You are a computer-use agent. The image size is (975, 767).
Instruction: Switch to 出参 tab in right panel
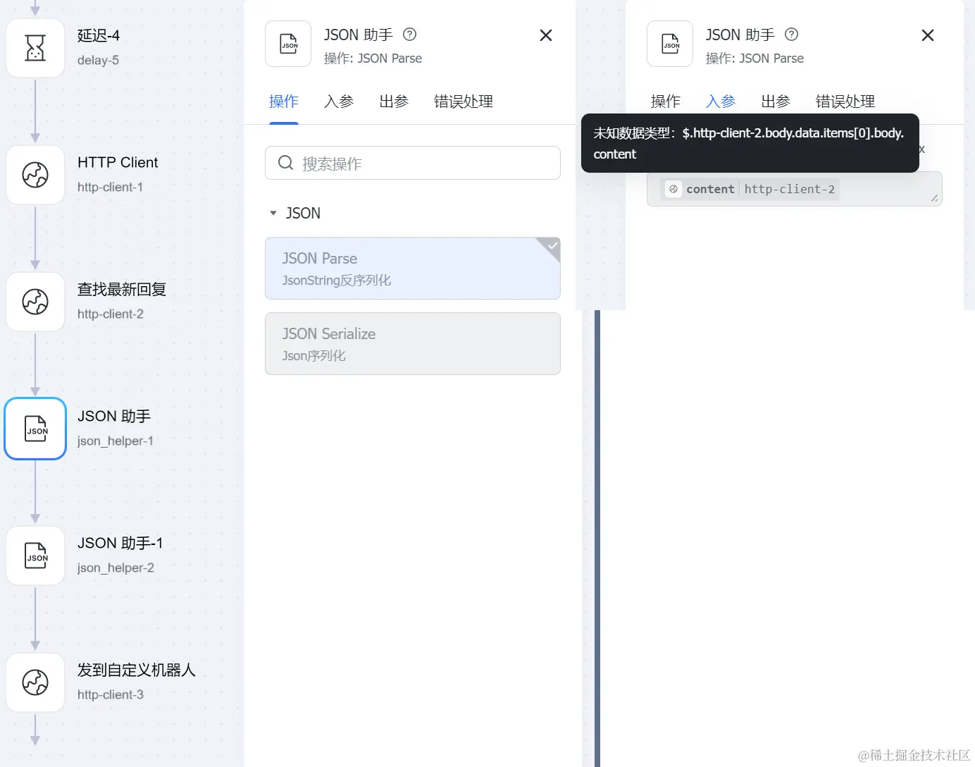[776, 102]
